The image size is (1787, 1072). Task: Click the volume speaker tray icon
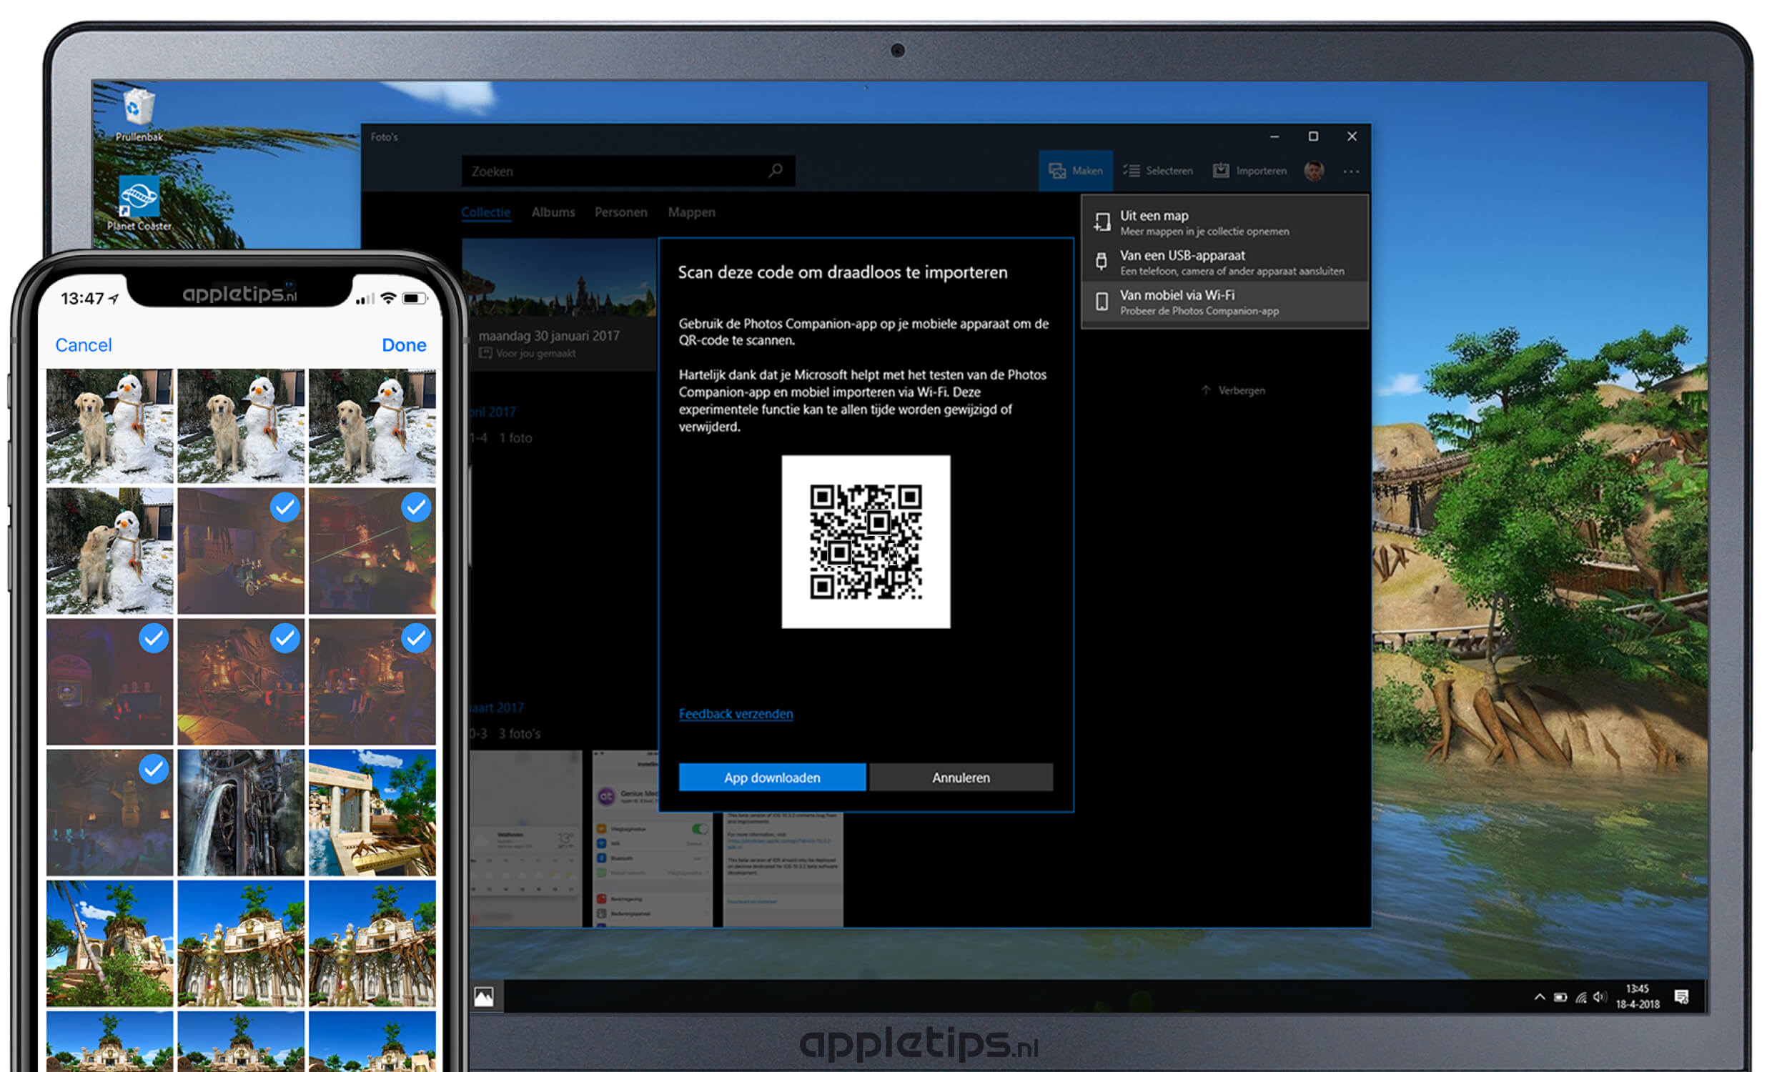pyautogui.click(x=1599, y=998)
